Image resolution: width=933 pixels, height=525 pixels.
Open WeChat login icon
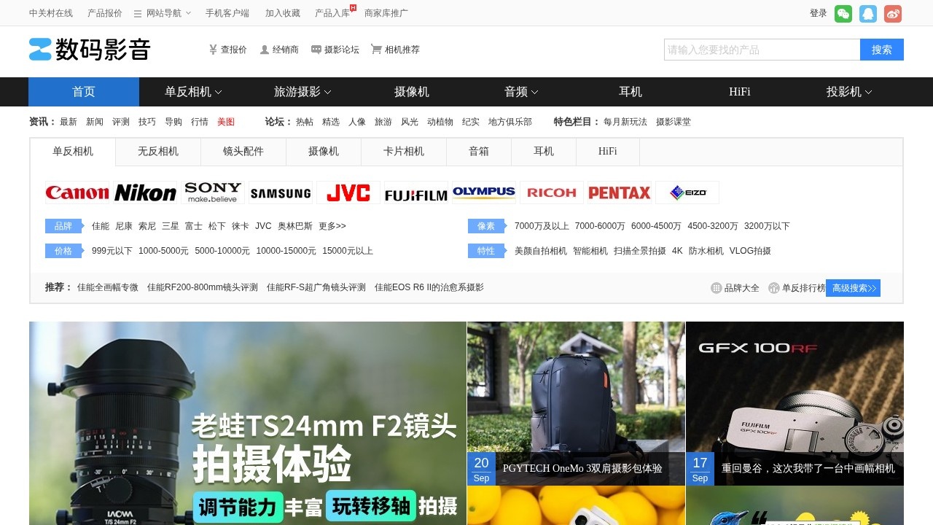843,14
